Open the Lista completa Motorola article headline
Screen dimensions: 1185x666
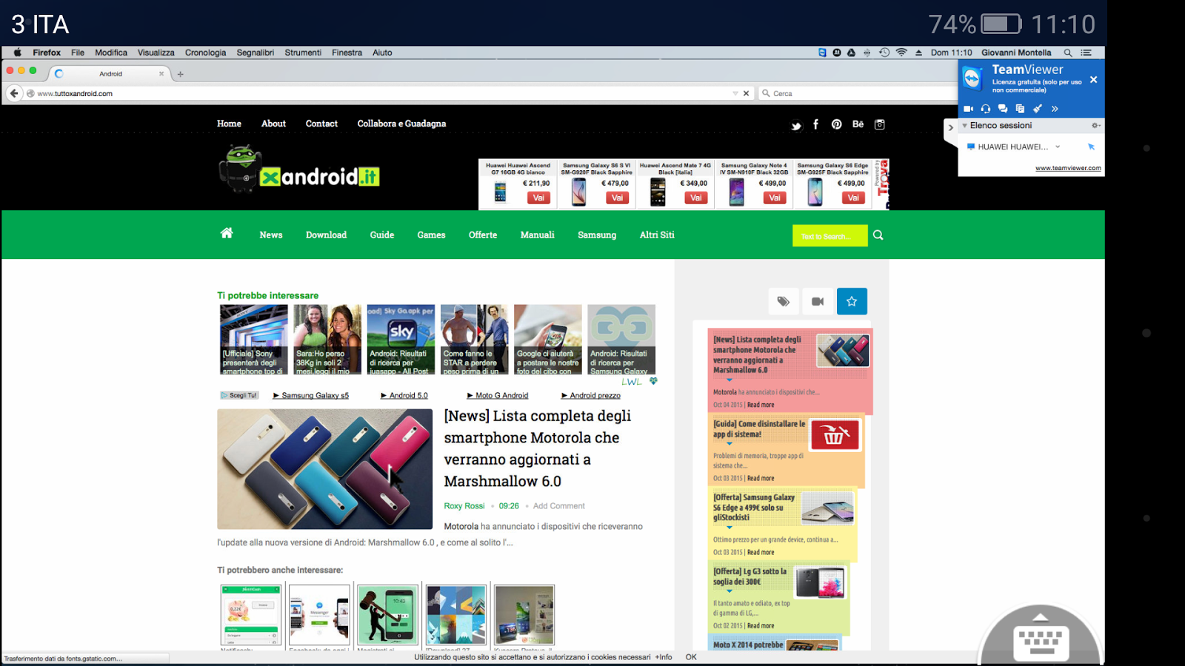(538, 448)
